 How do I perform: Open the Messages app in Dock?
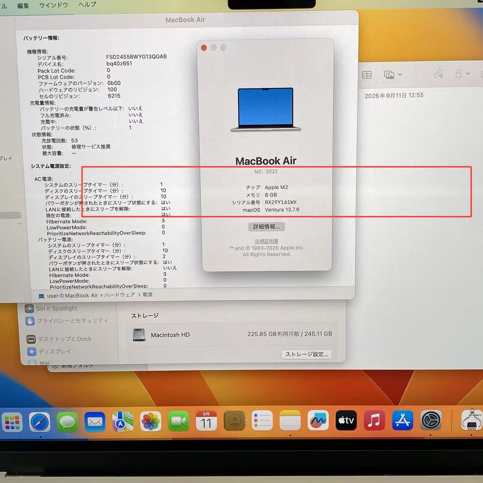67,422
